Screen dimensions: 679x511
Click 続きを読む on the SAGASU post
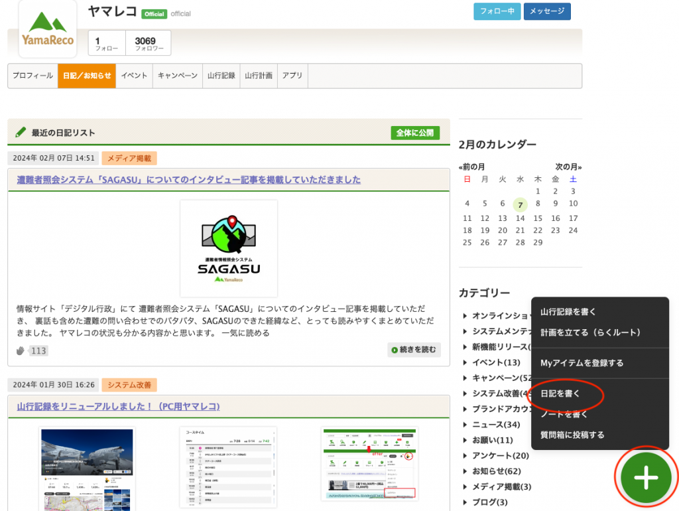pos(414,350)
